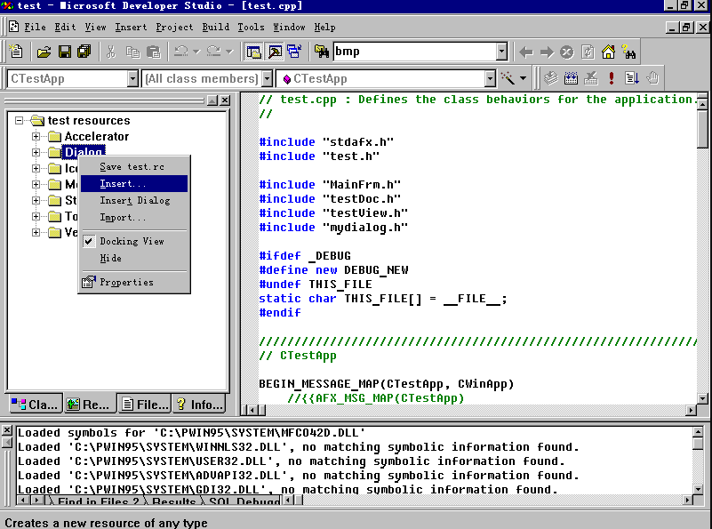Viewport: 712px width, 529px height.
Task: Click the red exclamation Execute Program icon
Action: coord(612,79)
